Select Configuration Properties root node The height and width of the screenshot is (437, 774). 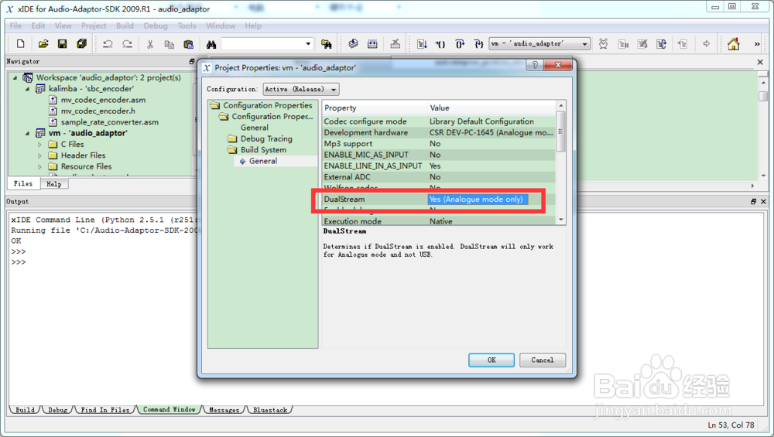(268, 105)
